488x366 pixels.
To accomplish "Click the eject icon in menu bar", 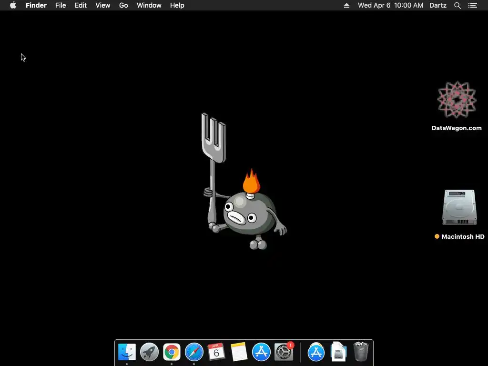I will [x=347, y=5].
